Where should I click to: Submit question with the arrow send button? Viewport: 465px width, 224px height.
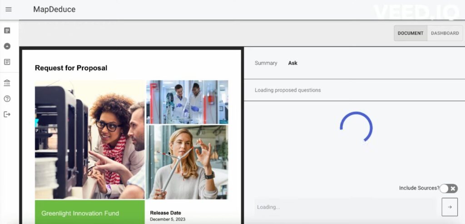tap(450, 207)
